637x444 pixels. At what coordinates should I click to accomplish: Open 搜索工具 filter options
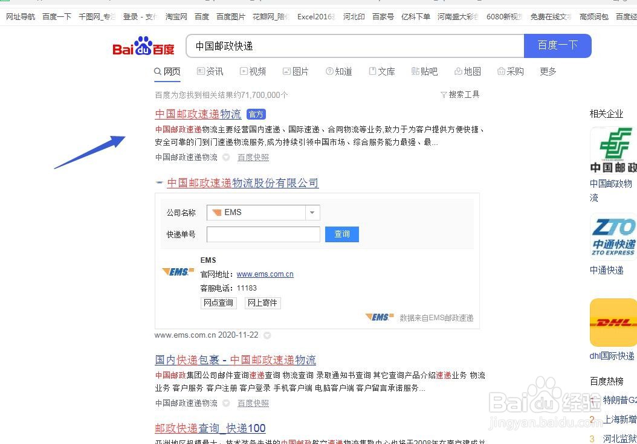(x=460, y=95)
